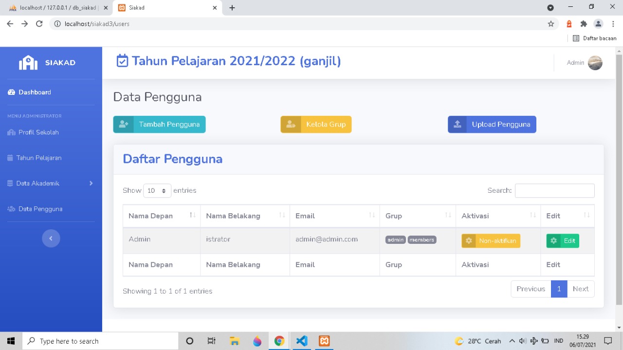Click inside the Search field
623x350 pixels.
point(554,190)
